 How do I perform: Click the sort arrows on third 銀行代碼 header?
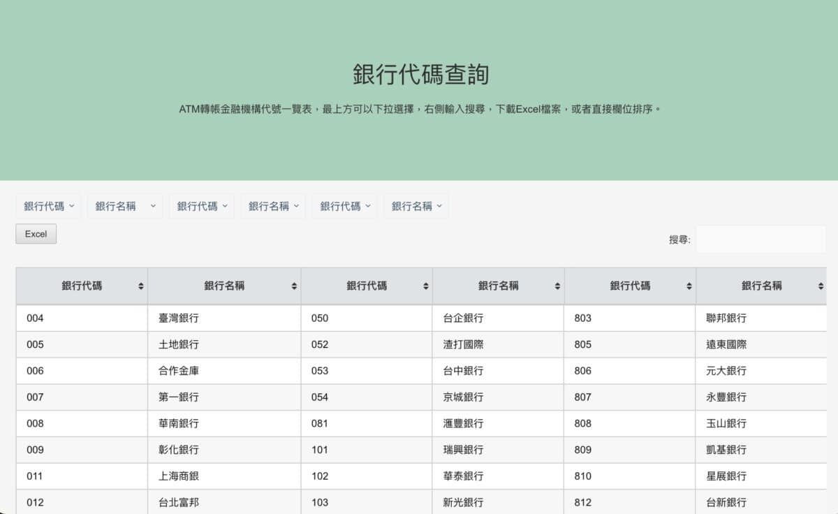click(689, 286)
